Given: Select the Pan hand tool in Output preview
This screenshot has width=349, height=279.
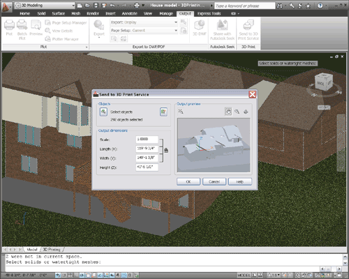Looking at the screenshot, I should pos(228,112).
